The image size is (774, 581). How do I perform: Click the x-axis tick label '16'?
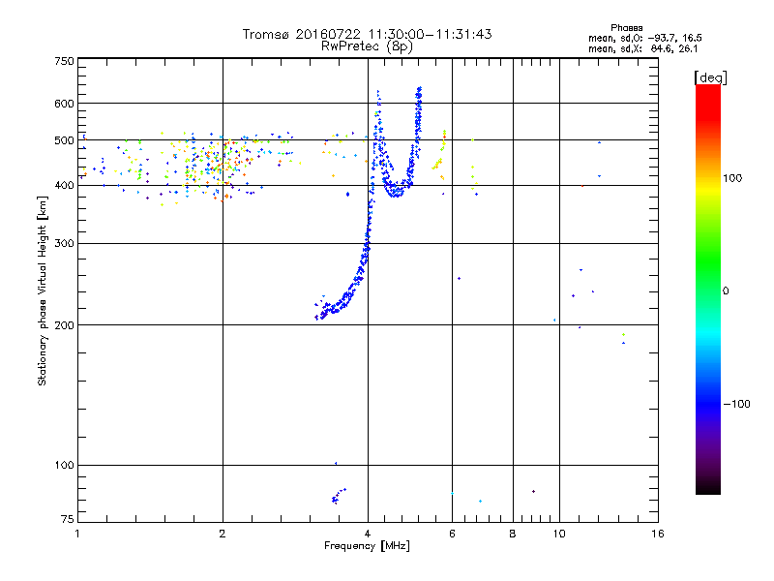[658, 534]
